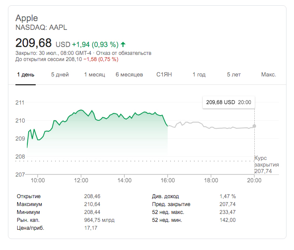Switch to the "5 дней" tab
The width and height of the screenshot is (294, 250).
pos(60,75)
